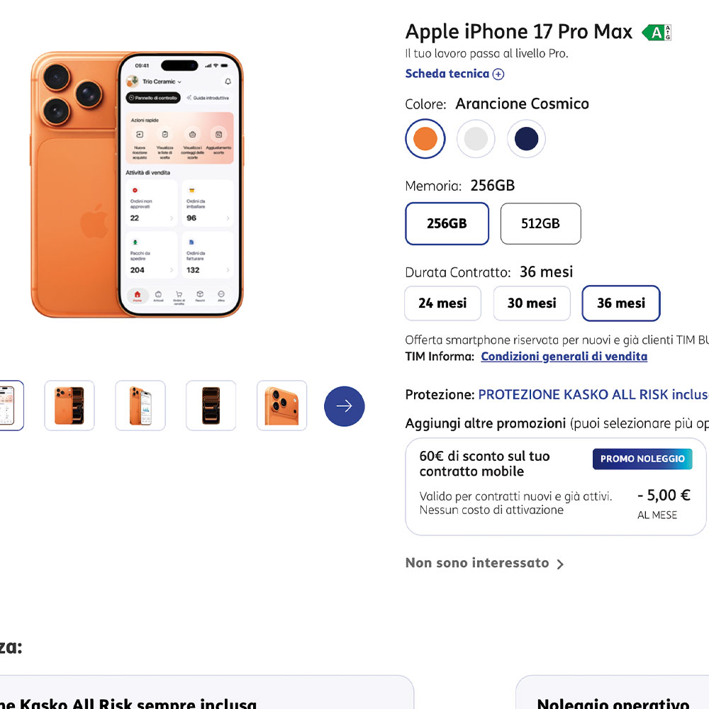Choose the white color swatch

[x=476, y=139]
